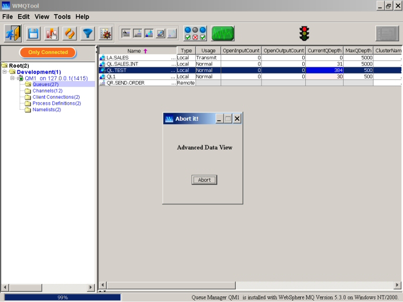Click the queue icon beside LA.SALES

pyautogui.click(x=102, y=57)
